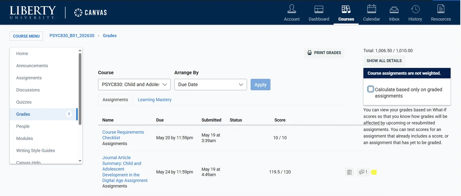Click the Apply button
The width and height of the screenshot is (461, 196).
260,84
